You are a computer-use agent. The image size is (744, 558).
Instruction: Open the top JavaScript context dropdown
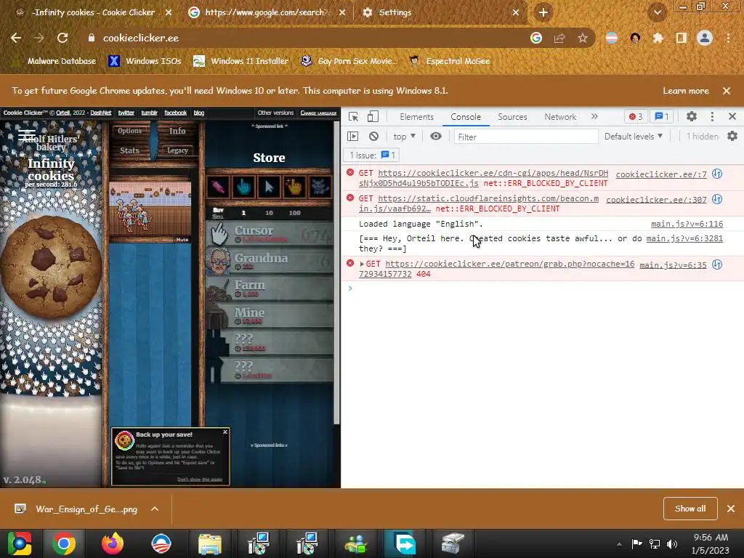(404, 137)
